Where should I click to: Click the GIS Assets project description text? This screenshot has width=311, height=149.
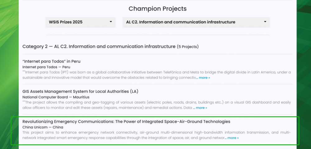click(157, 105)
